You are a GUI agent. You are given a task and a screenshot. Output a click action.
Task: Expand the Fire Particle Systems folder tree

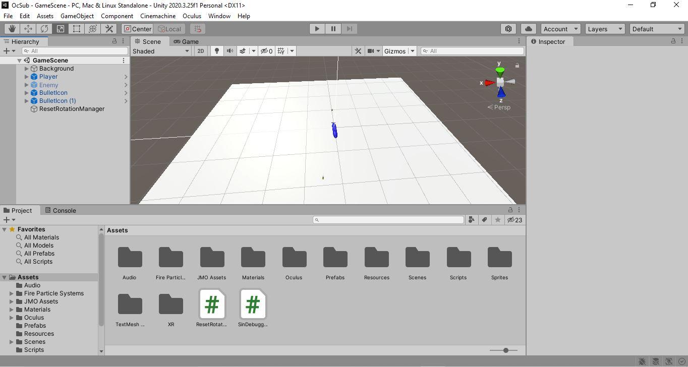coord(12,293)
